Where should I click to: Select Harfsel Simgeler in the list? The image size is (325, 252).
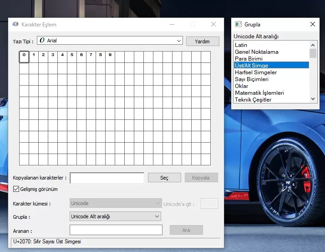pos(255,72)
